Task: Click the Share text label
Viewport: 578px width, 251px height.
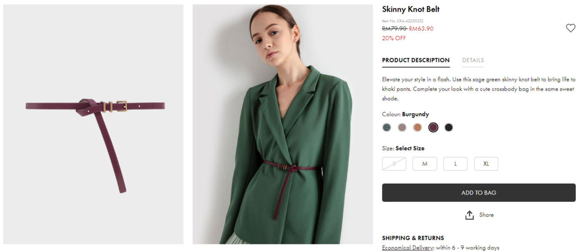Action: (486, 215)
